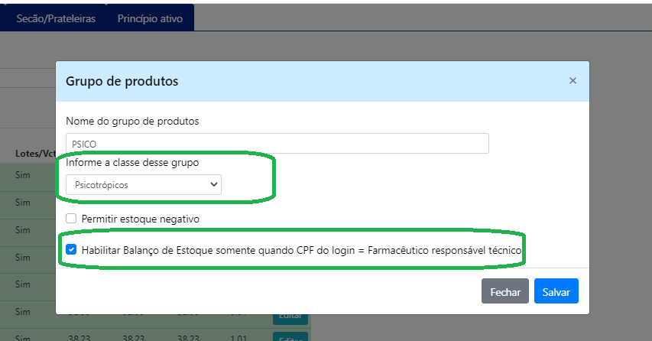
Task: Click the PSICO group name field
Action: pyautogui.click(x=277, y=143)
